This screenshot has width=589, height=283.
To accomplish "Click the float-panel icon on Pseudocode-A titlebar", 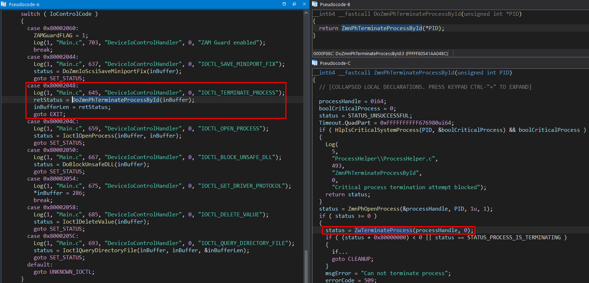I will 293,4.
